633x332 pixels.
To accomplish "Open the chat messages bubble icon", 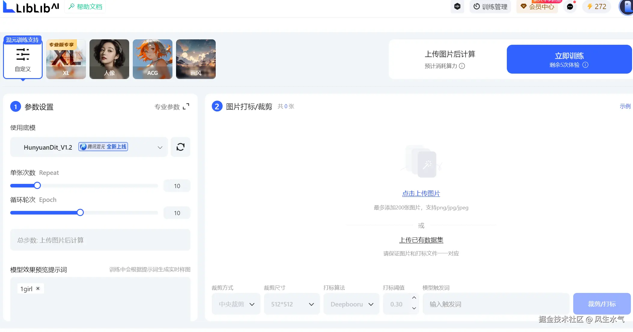I will point(570,7).
